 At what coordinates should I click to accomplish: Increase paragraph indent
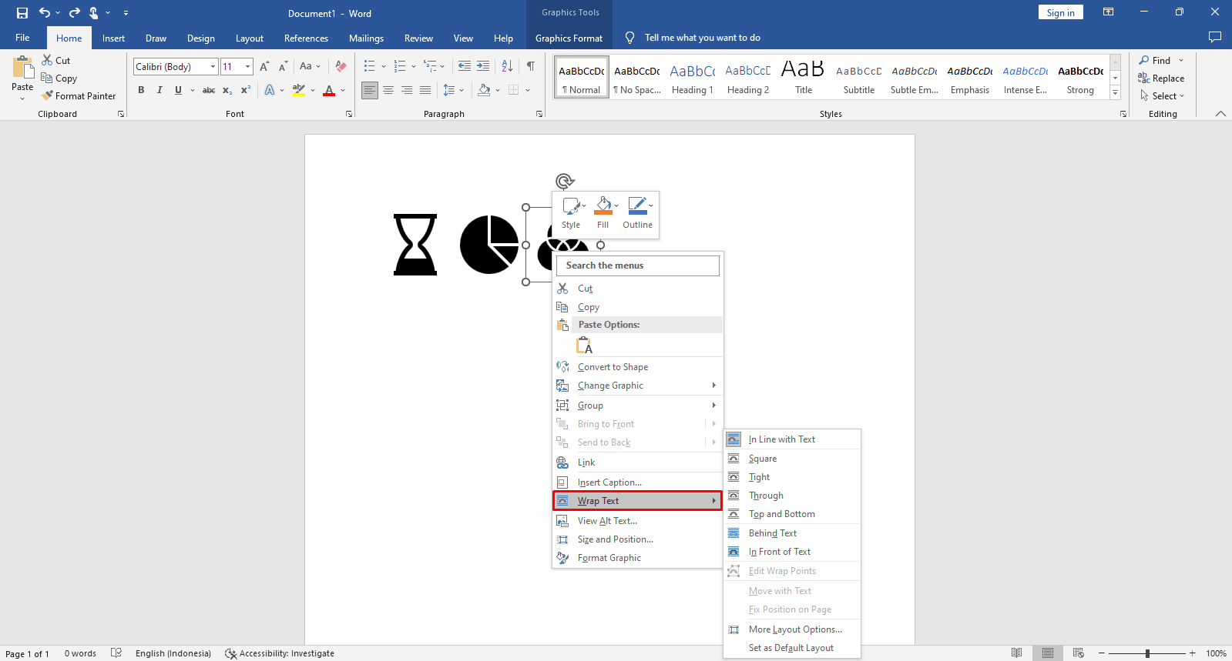click(483, 66)
